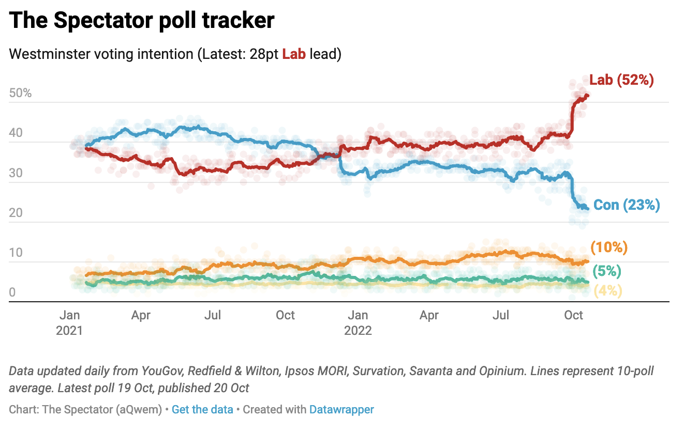Image resolution: width=684 pixels, height=433 pixels.
Task: Select the 30 y-axis label
Action: 16,173
